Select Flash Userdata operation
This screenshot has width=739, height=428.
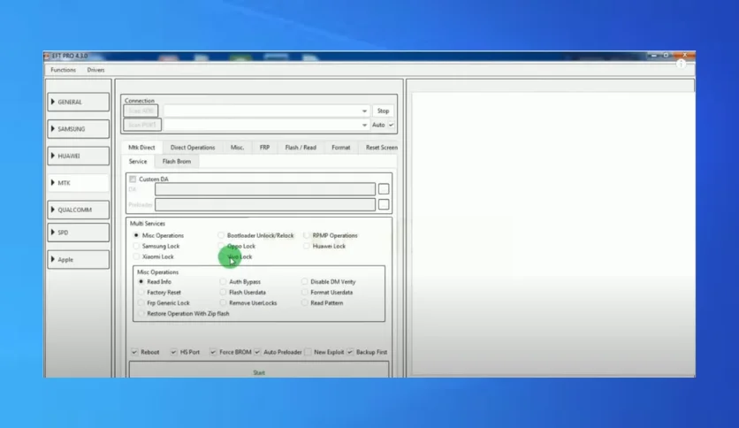[223, 292]
